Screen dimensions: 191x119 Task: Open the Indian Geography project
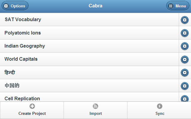90,46
